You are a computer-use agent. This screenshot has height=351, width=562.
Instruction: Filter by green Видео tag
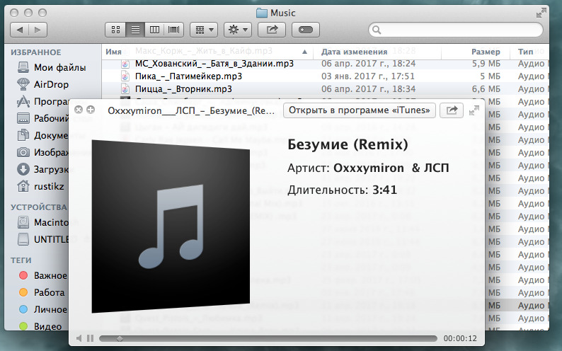tap(40, 326)
